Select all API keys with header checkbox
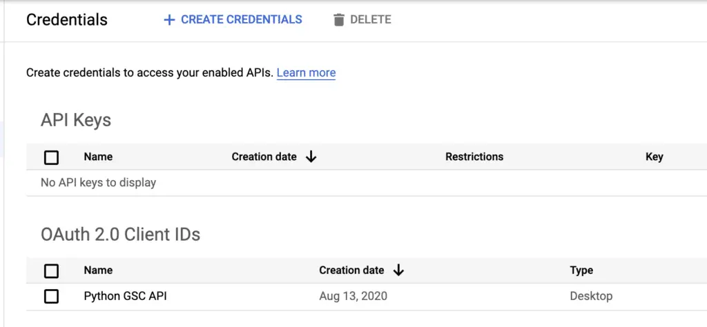This screenshot has height=327, width=707. 51,158
